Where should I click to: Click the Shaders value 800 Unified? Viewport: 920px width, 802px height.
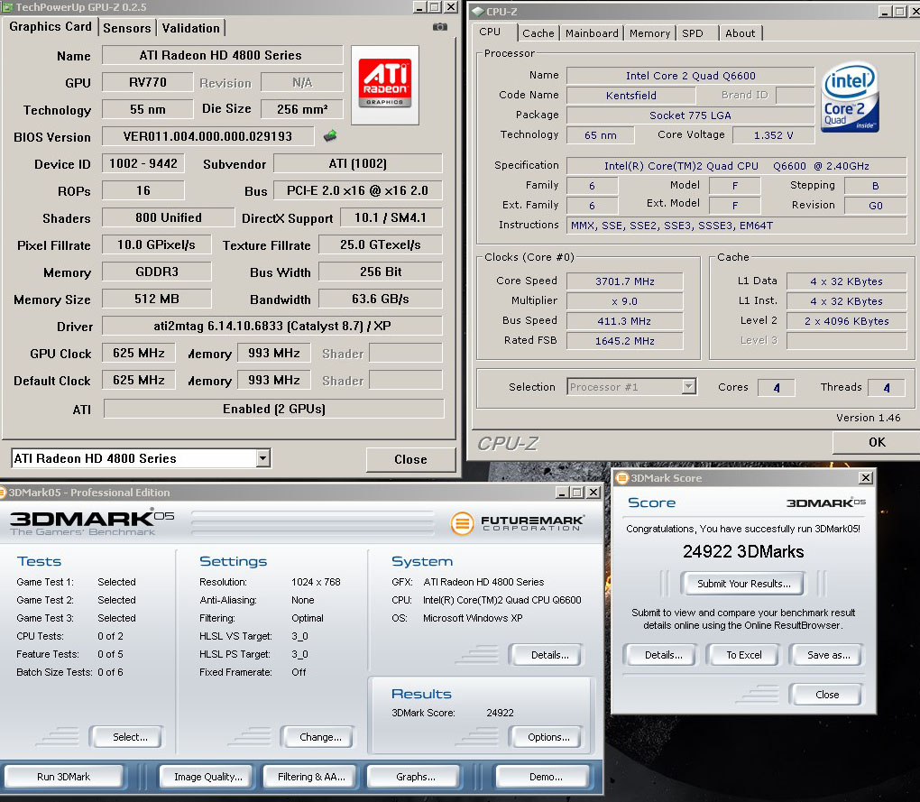[169, 217]
